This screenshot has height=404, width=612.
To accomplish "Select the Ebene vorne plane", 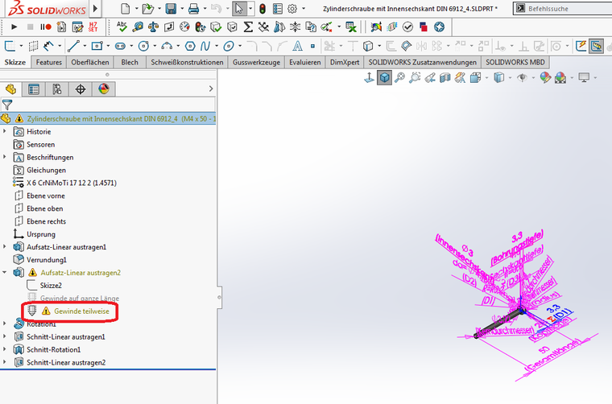I will [46, 196].
